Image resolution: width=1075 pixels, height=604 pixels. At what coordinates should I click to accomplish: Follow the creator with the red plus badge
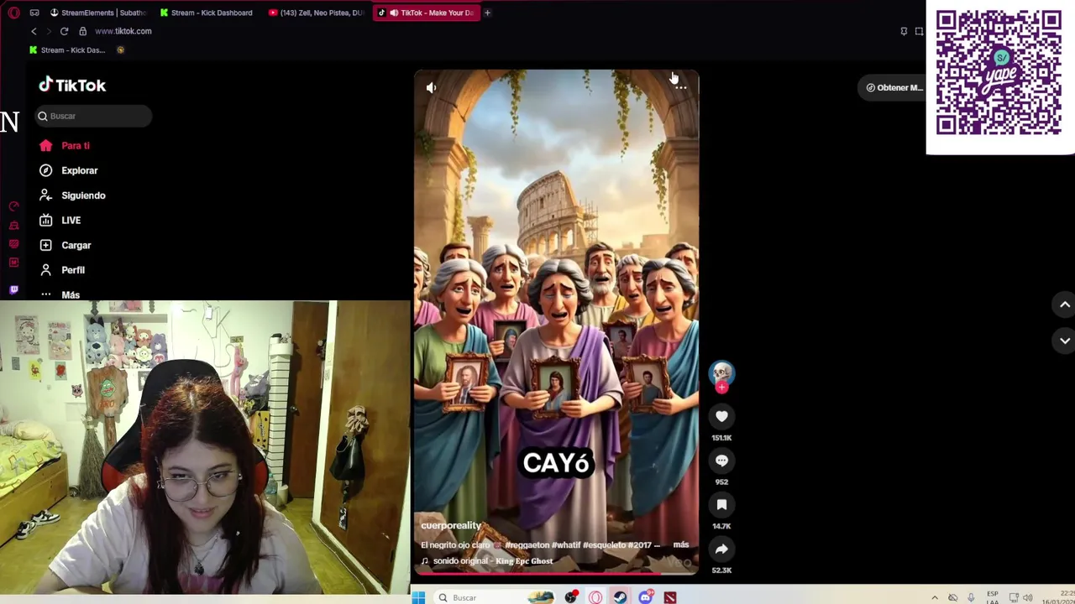pos(721,388)
